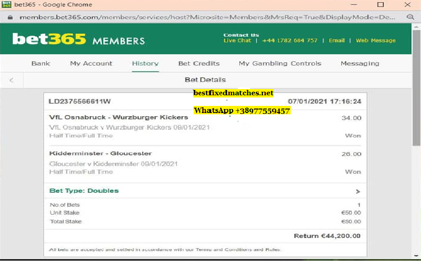
Task: Click the URL in the address bar
Action: (207, 17)
